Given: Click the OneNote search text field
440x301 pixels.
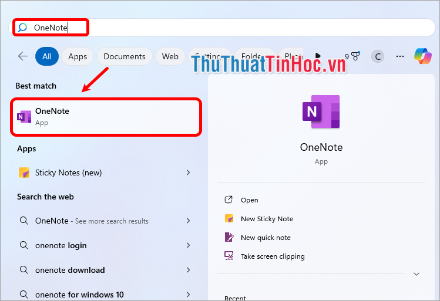Looking at the screenshot, I should pos(221,28).
